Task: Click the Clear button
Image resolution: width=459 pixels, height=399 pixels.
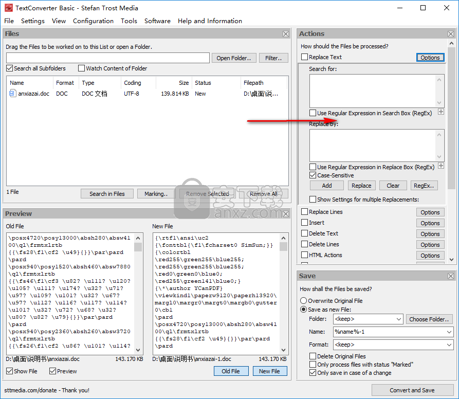Action: [393, 186]
